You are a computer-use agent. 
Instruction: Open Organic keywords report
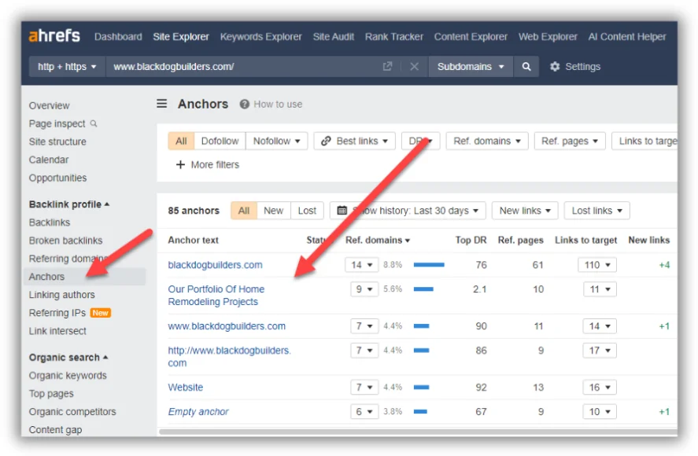(x=68, y=376)
